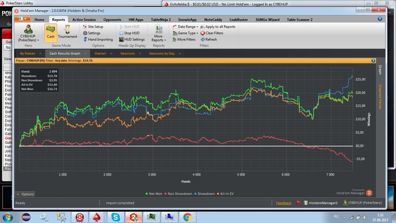Open the help icon in the ribbon
Screen dimensions: 396x223
click(x=380, y=19)
